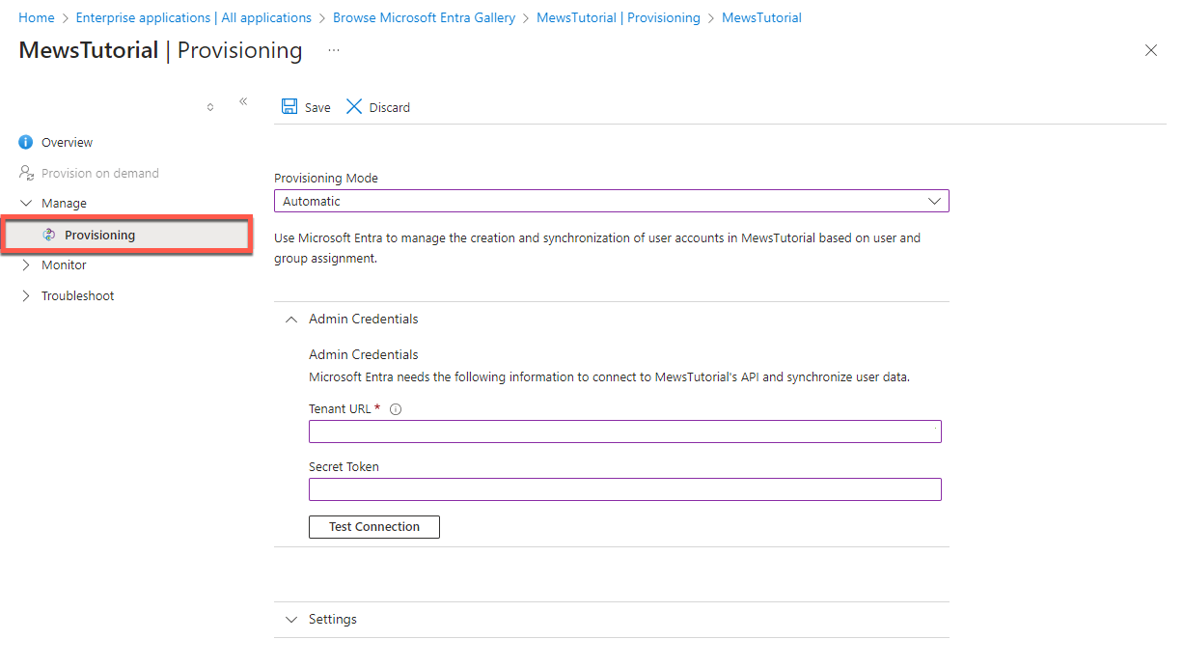Screen dimensions: 1184x668
Task: Open the last MewsTutorial breadcrumb
Action: (761, 17)
